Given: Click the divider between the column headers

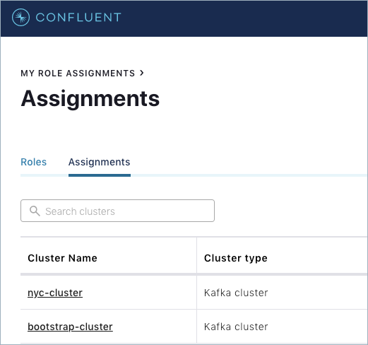Looking at the screenshot, I should click(196, 256).
